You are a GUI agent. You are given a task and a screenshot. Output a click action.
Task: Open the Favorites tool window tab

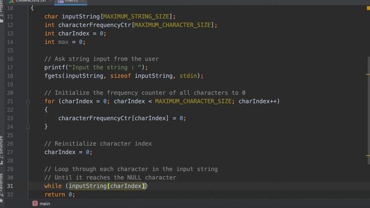click(x=2, y=188)
